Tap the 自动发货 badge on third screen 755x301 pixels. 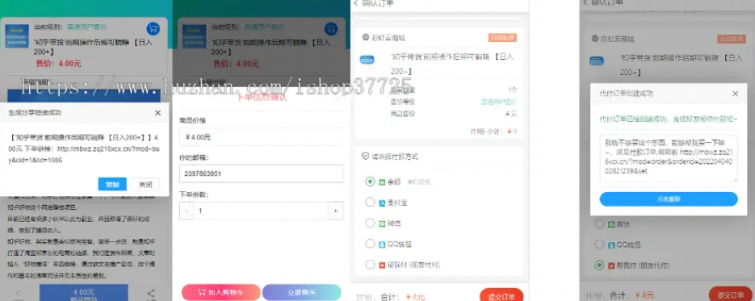[x=502, y=37]
